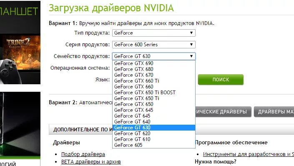Screen dimensions: 294x166
Task: Select GeForce GT 620 option
Action: tap(154, 133)
